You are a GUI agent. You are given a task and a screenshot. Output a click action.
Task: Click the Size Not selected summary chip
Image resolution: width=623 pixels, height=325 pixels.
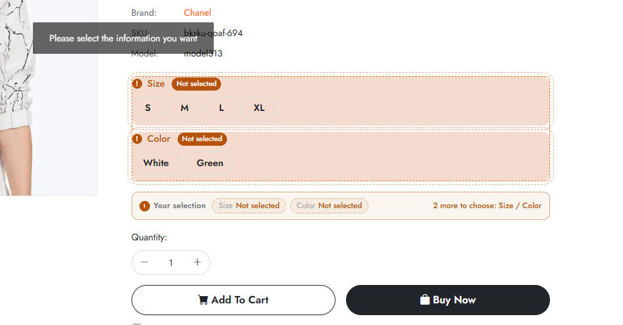249,206
